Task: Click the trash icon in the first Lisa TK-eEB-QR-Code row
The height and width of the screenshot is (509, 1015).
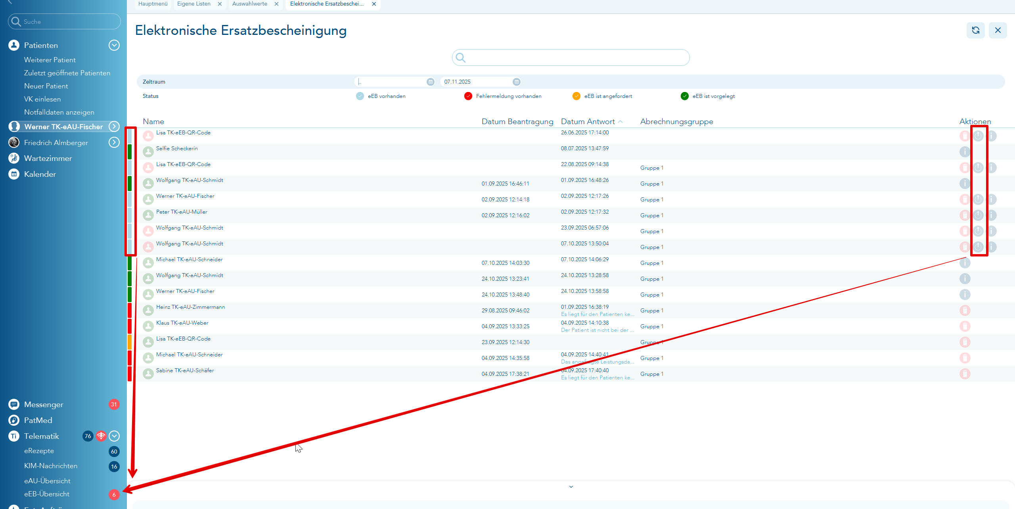Action: 965,136
